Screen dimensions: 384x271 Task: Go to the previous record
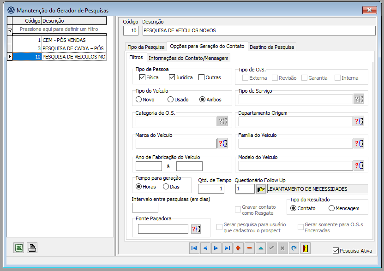coord(205,248)
